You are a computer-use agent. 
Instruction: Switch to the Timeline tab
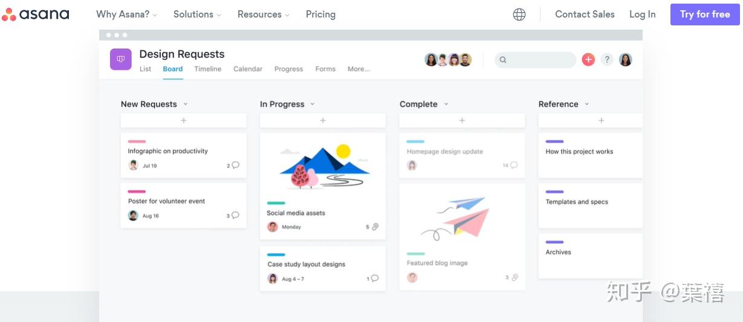[207, 69]
